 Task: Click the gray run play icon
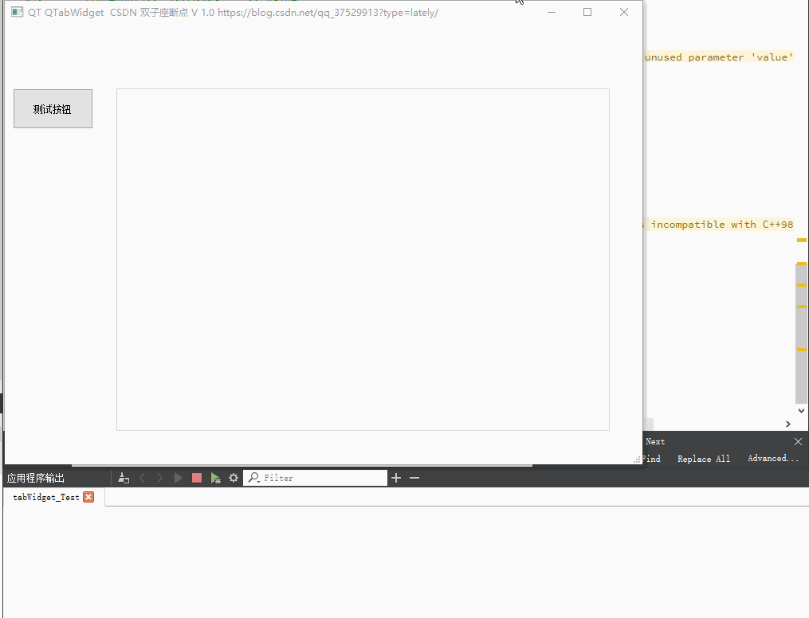[x=178, y=478]
